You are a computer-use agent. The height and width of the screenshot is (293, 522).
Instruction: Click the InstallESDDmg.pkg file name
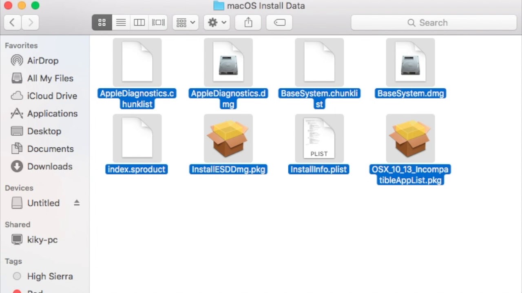[228, 169]
